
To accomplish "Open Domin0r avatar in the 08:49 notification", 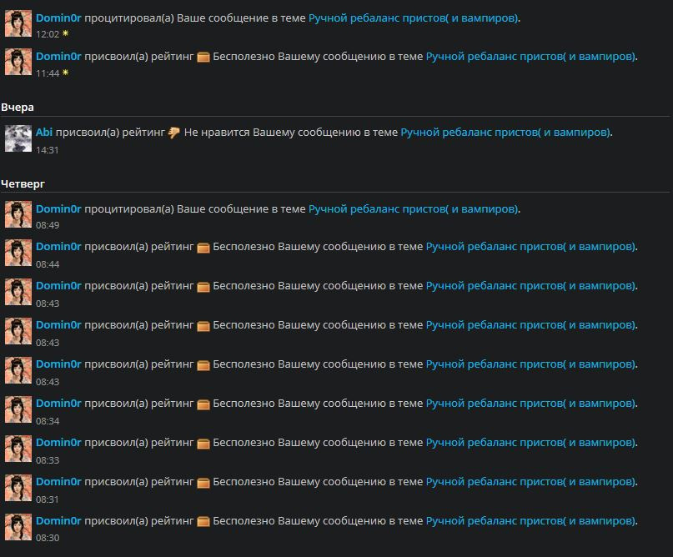I will click(18, 214).
